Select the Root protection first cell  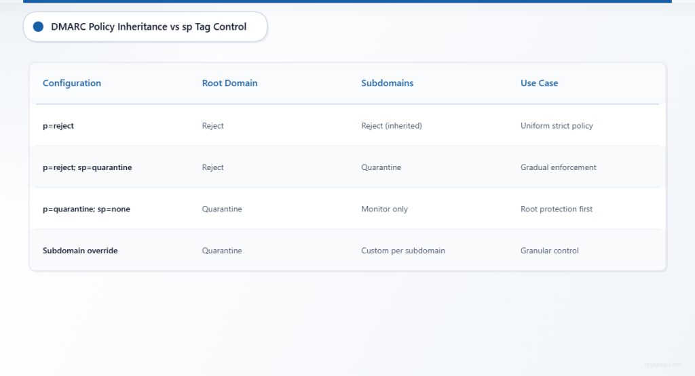(x=557, y=209)
